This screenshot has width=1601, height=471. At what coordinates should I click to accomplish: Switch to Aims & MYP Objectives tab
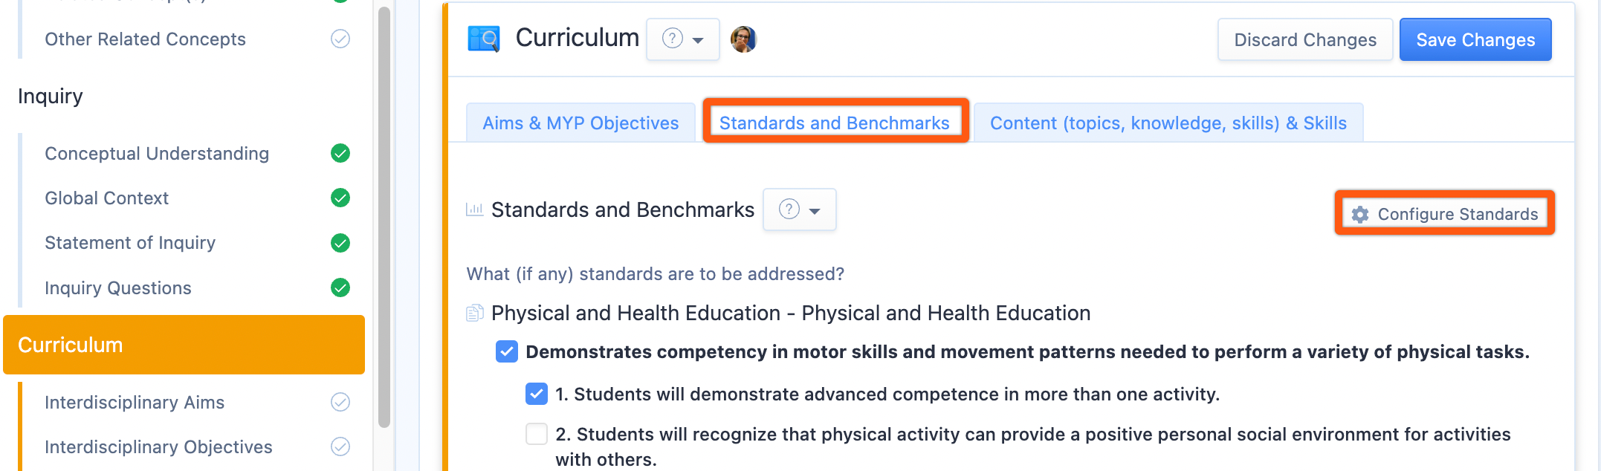[580, 123]
